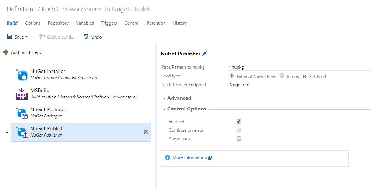Click 'Push ChatworkService to Nuget' title text
This screenshot has height=189, width=371.
[x=85, y=9]
